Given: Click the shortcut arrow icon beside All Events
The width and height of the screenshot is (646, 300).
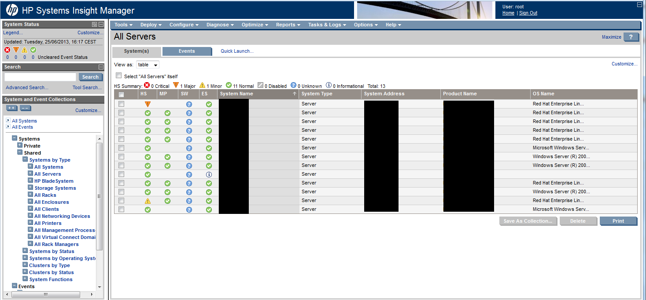Looking at the screenshot, I should (x=8, y=127).
